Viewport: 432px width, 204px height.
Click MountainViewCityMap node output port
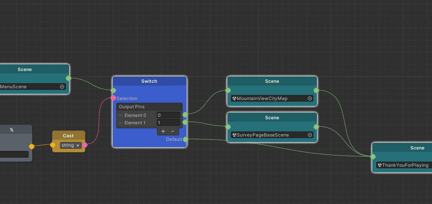point(316,90)
